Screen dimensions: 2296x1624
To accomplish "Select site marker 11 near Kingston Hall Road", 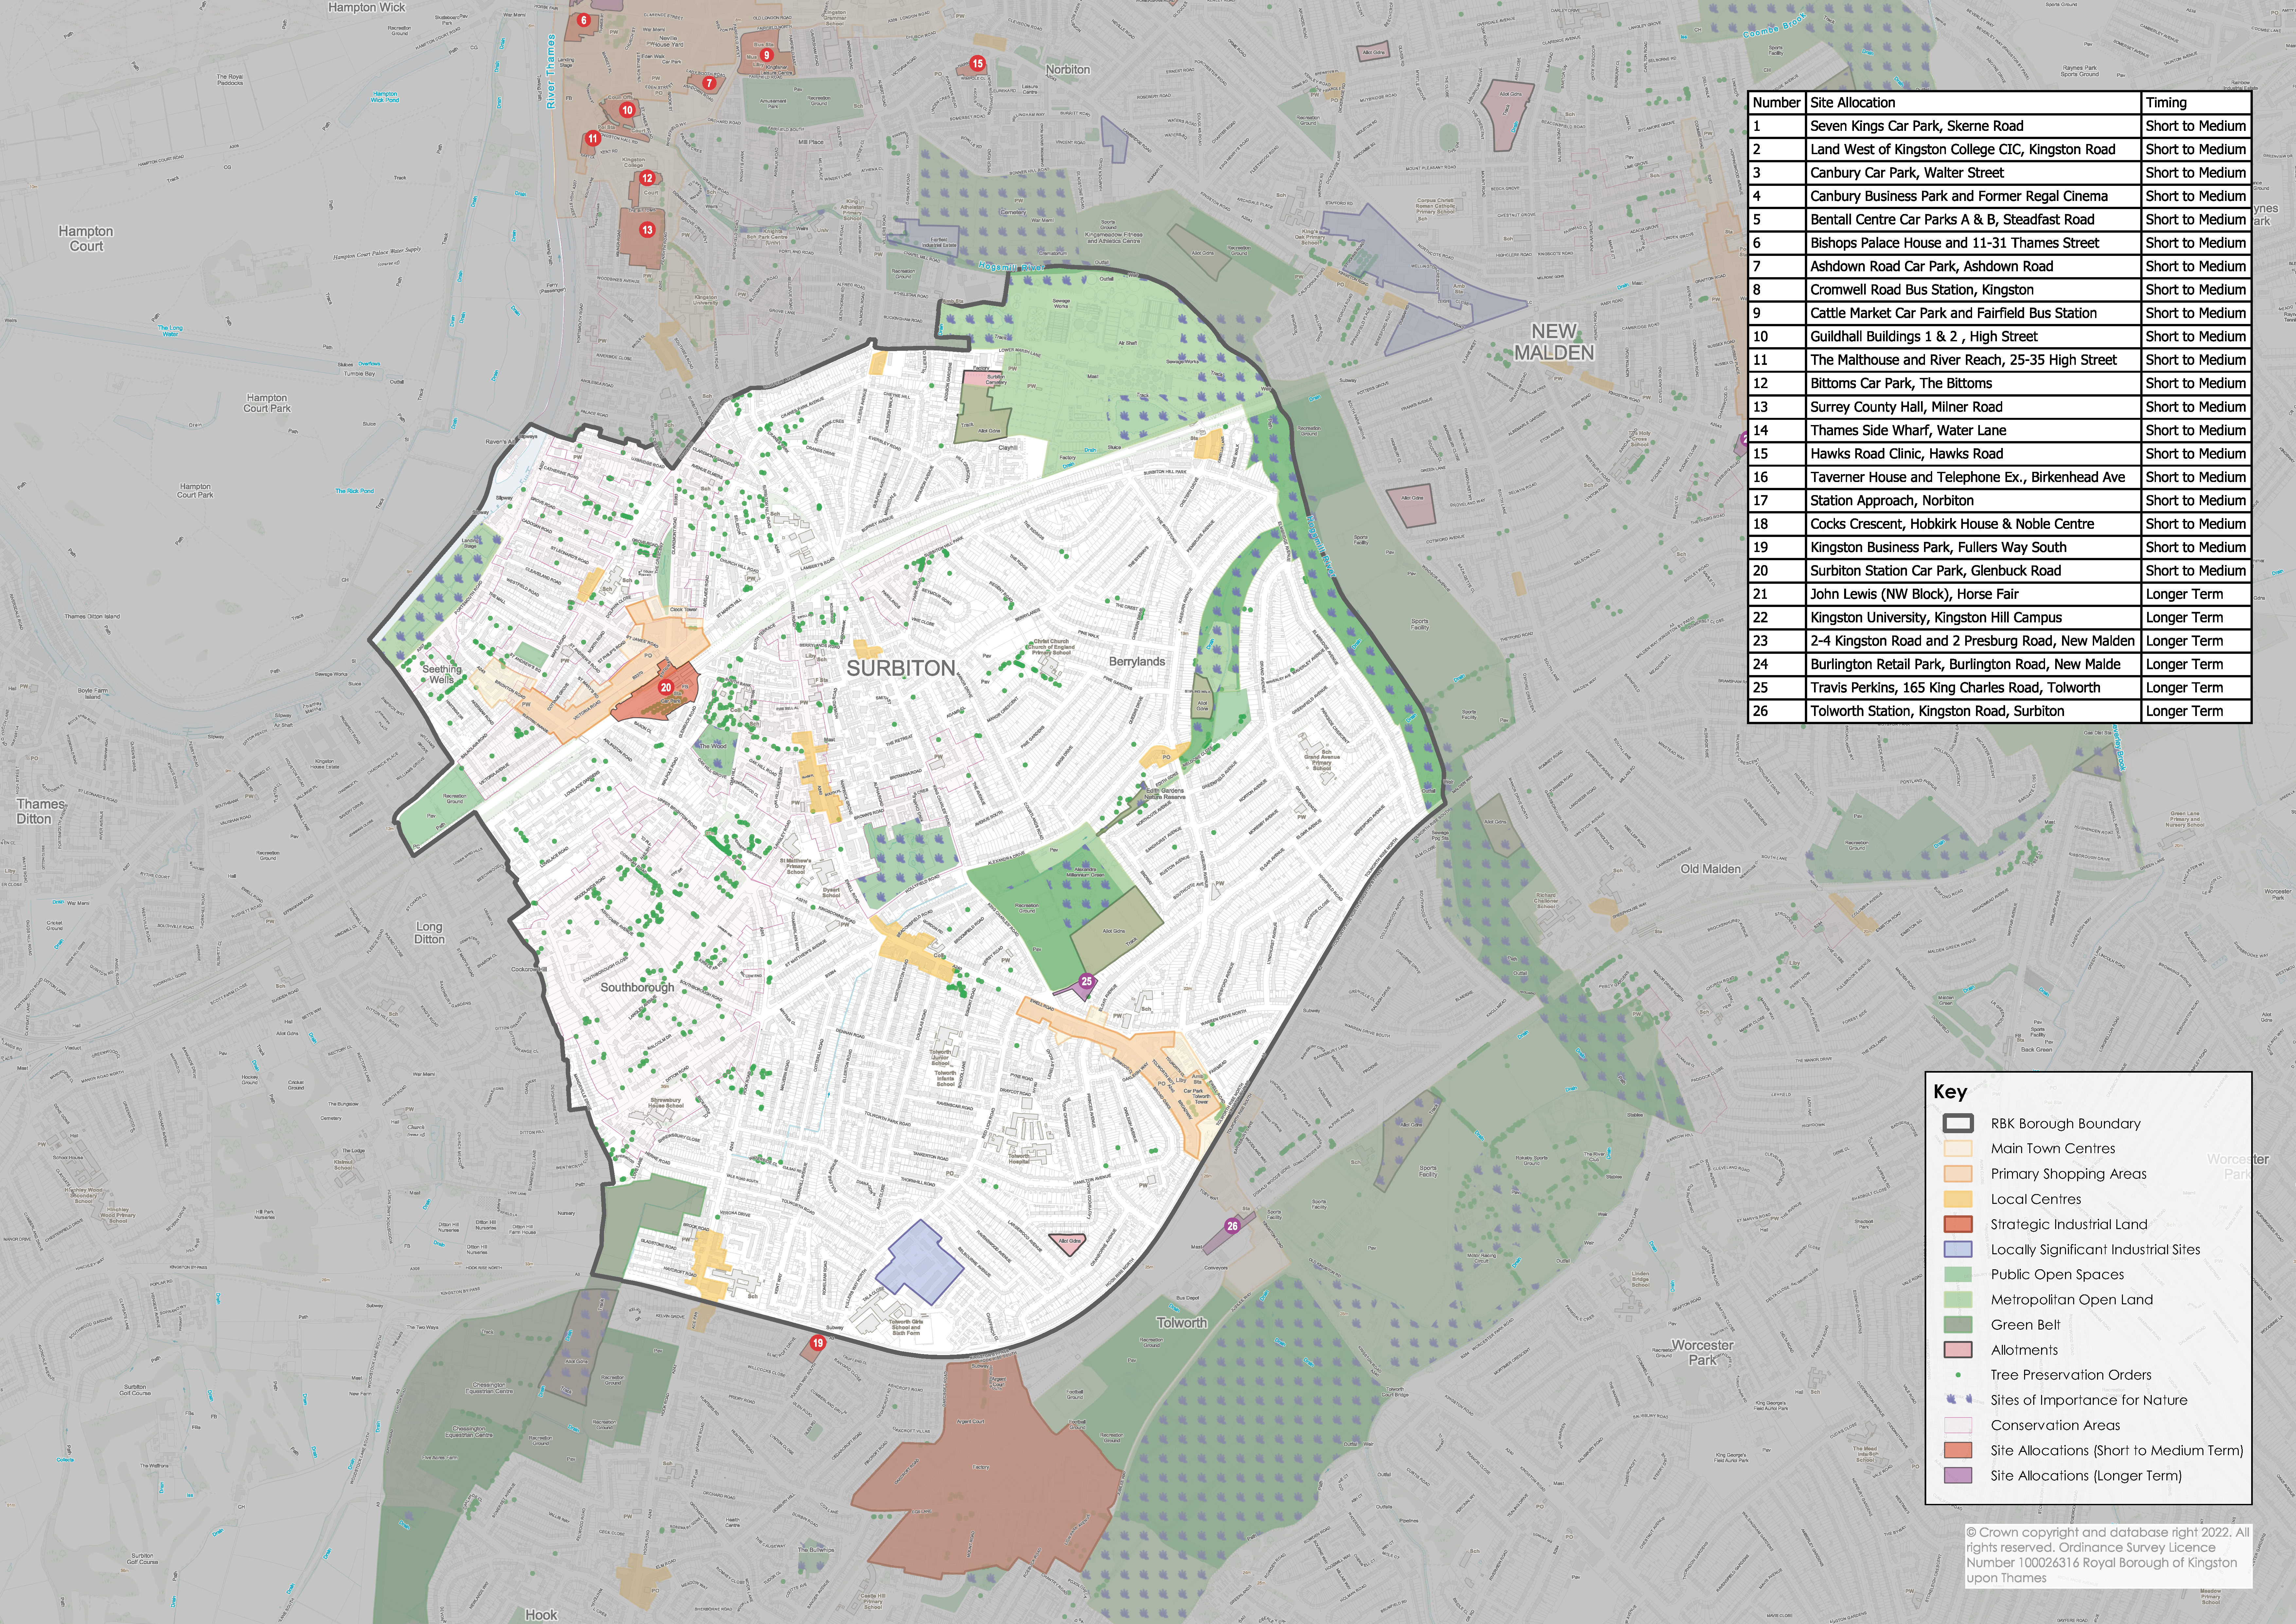I will [x=593, y=139].
